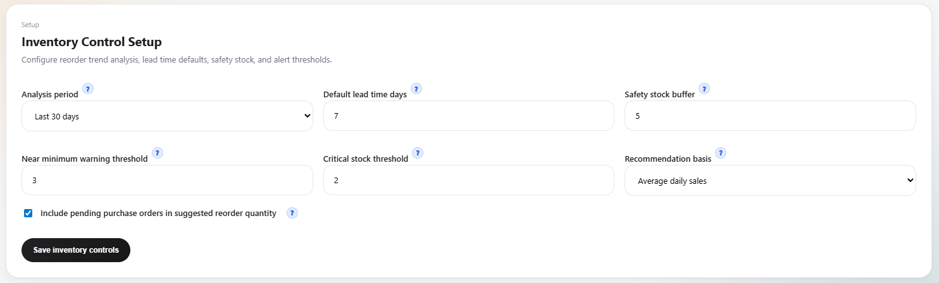Select the Near minimum warning threshold input
Viewport: 939px width, 283px height.
tap(167, 181)
